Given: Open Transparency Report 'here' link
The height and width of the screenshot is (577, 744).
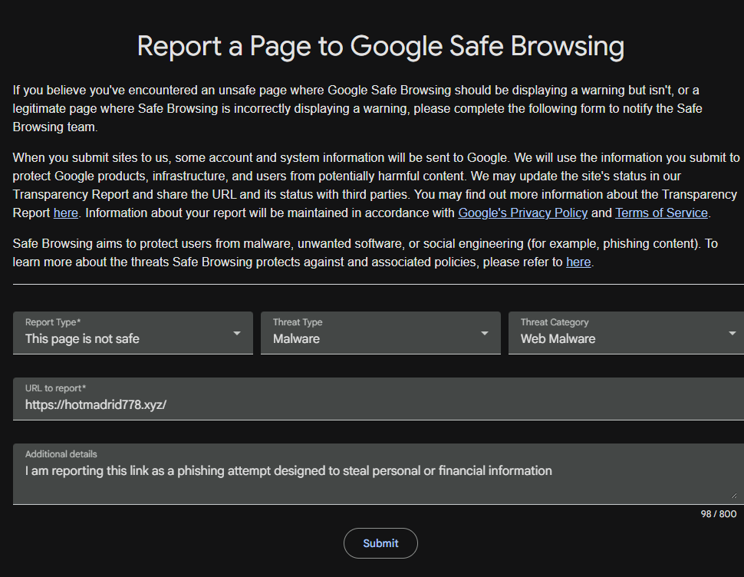Looking at the screenshot, I should pos(65,213).
